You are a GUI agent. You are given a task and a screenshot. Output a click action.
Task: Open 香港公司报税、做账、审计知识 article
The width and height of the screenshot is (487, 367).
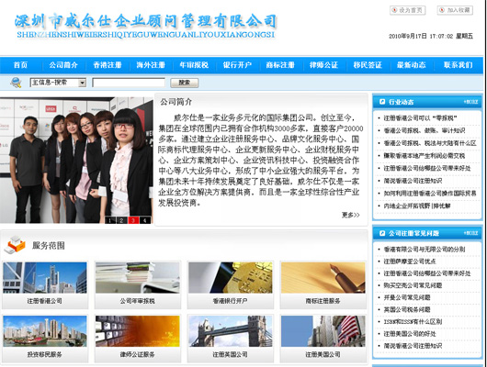[425, 130]
